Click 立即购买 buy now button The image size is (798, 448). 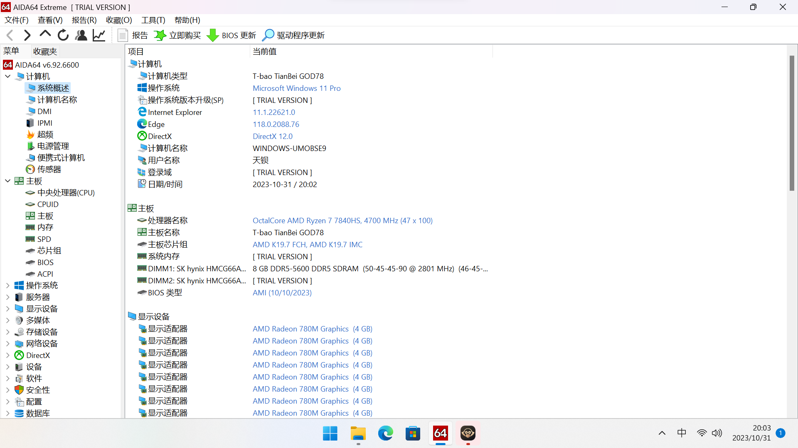pyautogui.click(x=177, y=35)
